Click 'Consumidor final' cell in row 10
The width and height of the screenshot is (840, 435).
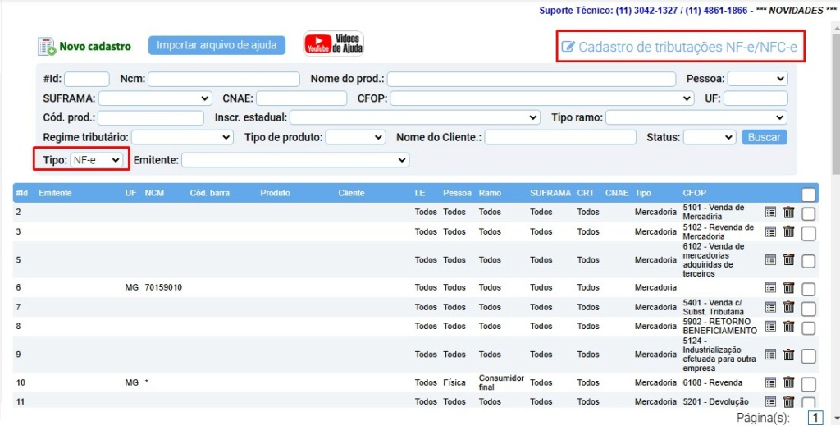click(x=501, y=382)
